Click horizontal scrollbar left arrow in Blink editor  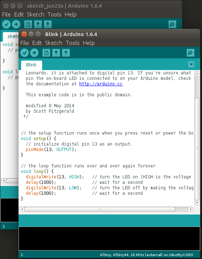[x=22, y=209]
